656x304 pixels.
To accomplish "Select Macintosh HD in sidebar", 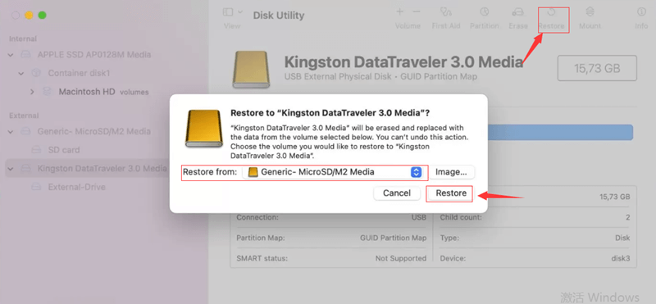I will pyautogui.click(x=87, y=92).
